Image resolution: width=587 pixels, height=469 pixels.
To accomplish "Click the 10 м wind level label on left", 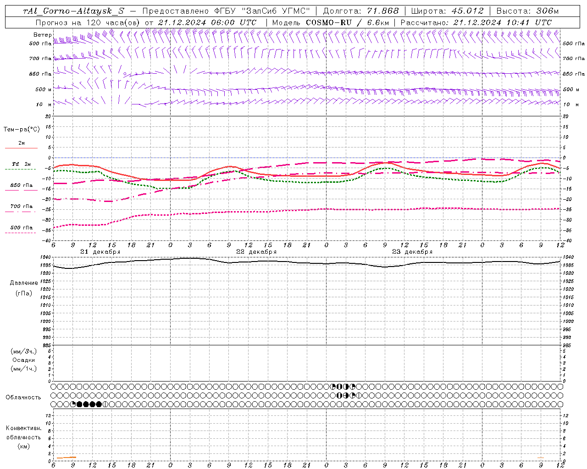I will [44, 104].
